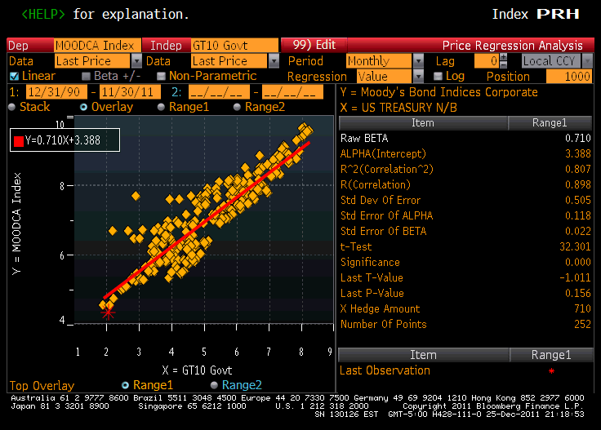Image resolution: width=601 pixels, height=430 pixels.
Task: Select Top Overlay Range1 radio button
Action: [125, 385]
